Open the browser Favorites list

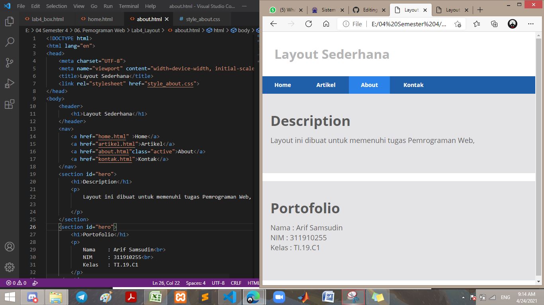point(477,24)
